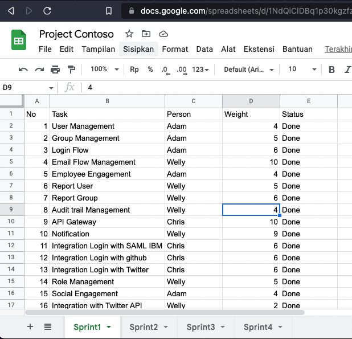Image resolution: width=352 pixels, height=339 pixels.
Task: Check the cloud save status icon
Action: tap(163, 34)
